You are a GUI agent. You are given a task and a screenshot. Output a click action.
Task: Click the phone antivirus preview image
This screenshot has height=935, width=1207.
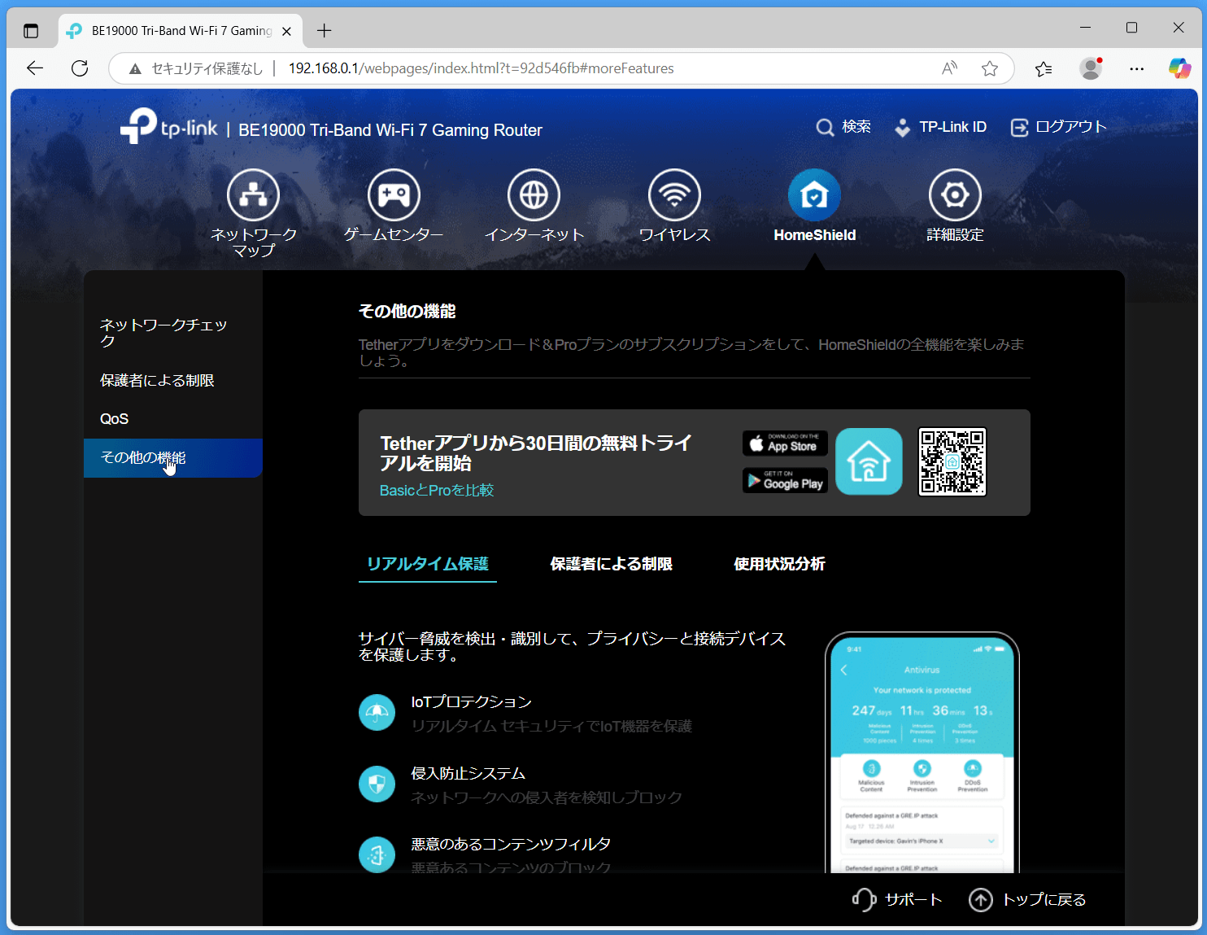pos(922,753)
